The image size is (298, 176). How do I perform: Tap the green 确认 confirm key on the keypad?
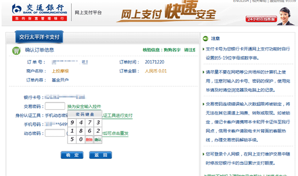pyautogui.click(x=98, y=140)
